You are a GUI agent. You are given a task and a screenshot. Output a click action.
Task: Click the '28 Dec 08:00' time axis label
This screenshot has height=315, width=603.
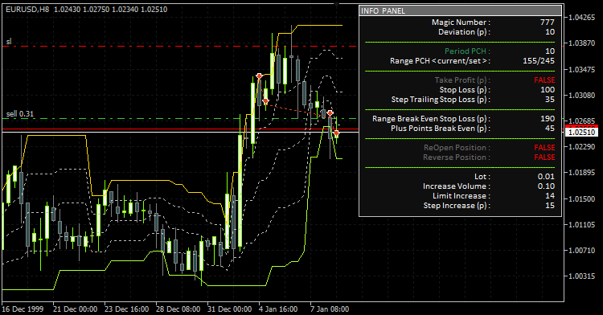178,309
